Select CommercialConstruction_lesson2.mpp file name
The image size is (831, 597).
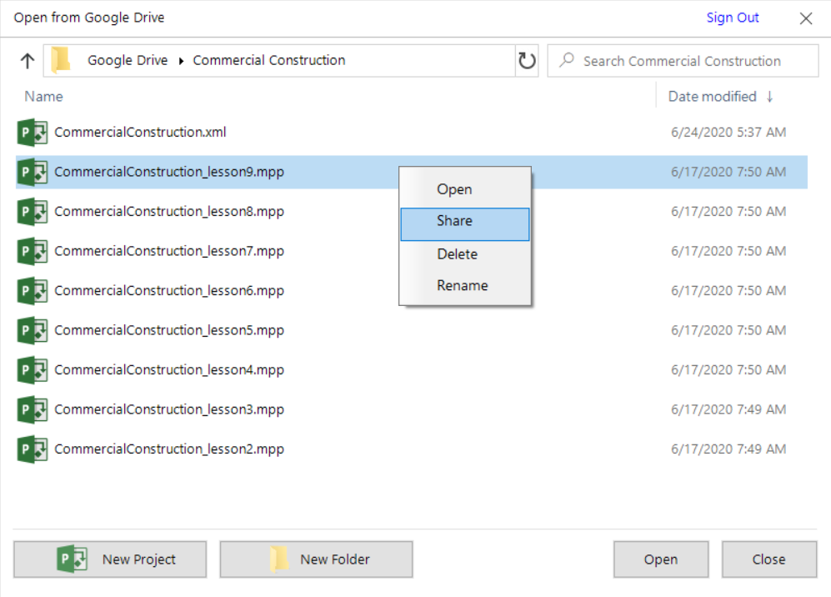point(169,449)
